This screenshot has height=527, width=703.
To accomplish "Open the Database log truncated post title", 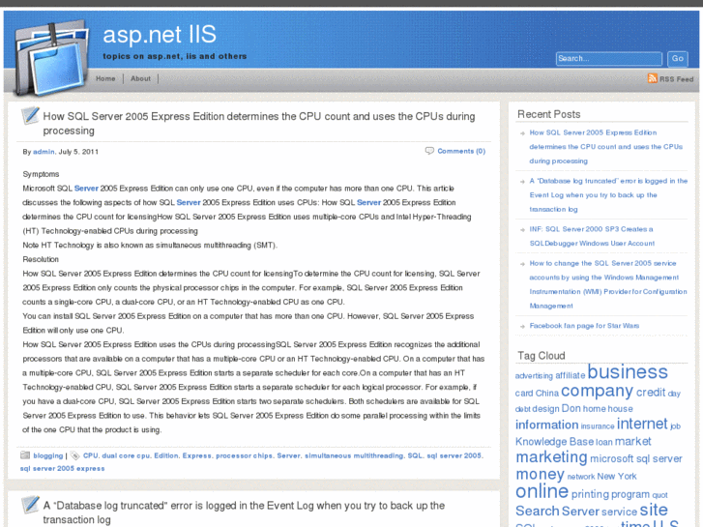I will pos(244,512).
